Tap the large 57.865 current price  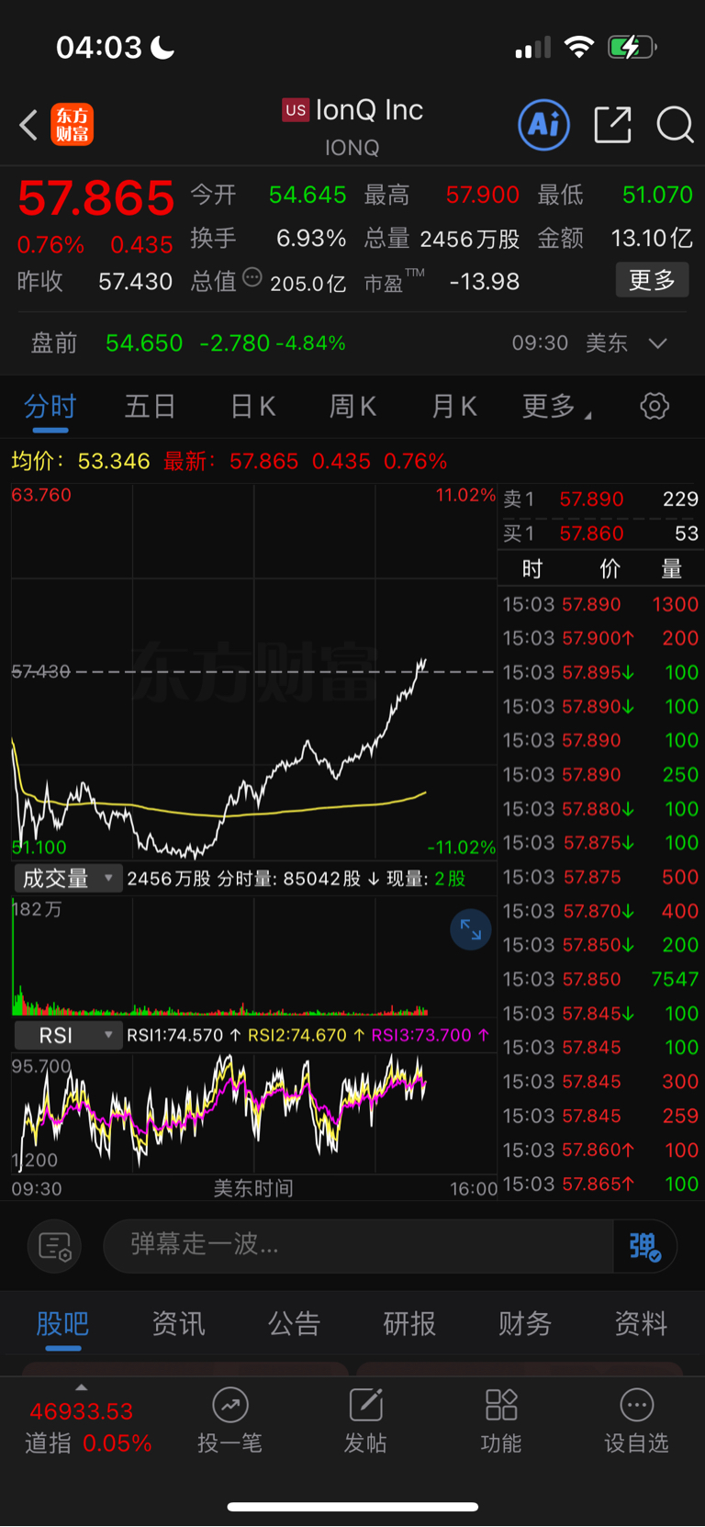[96, 198]
